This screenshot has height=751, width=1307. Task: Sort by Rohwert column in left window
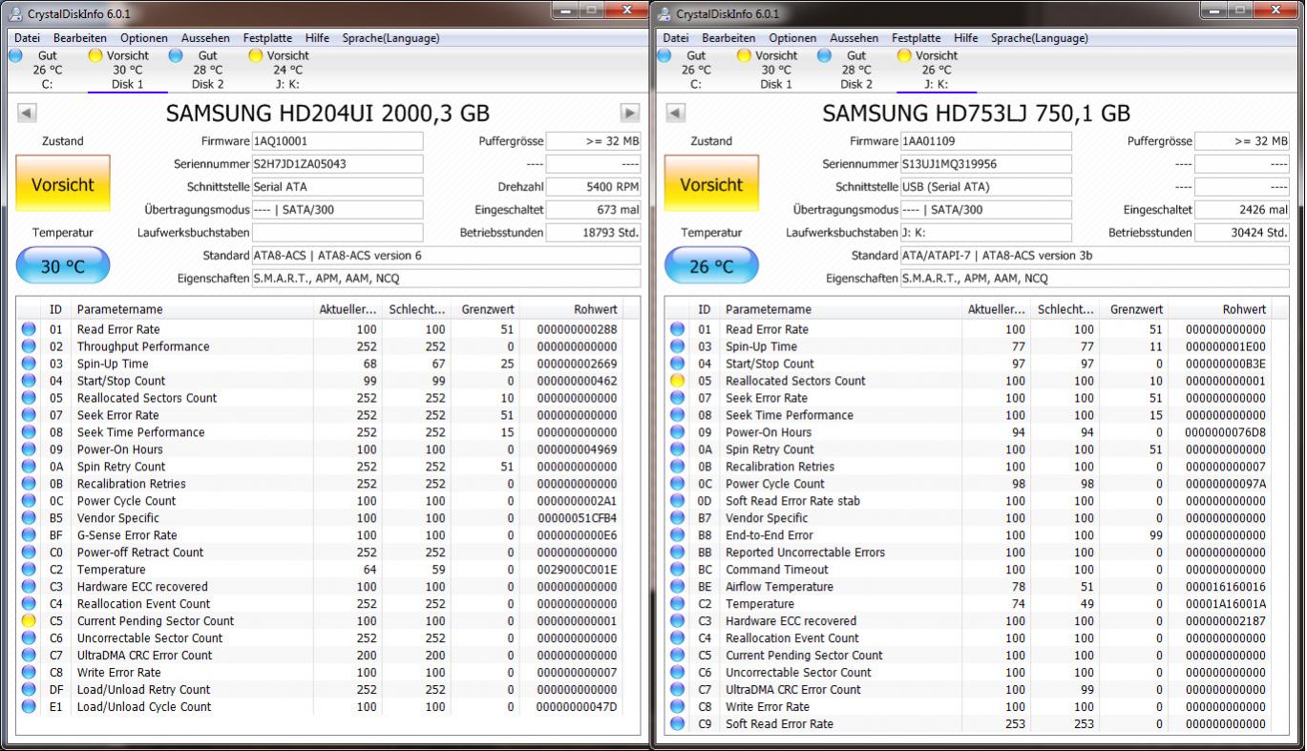click(571, 309)
